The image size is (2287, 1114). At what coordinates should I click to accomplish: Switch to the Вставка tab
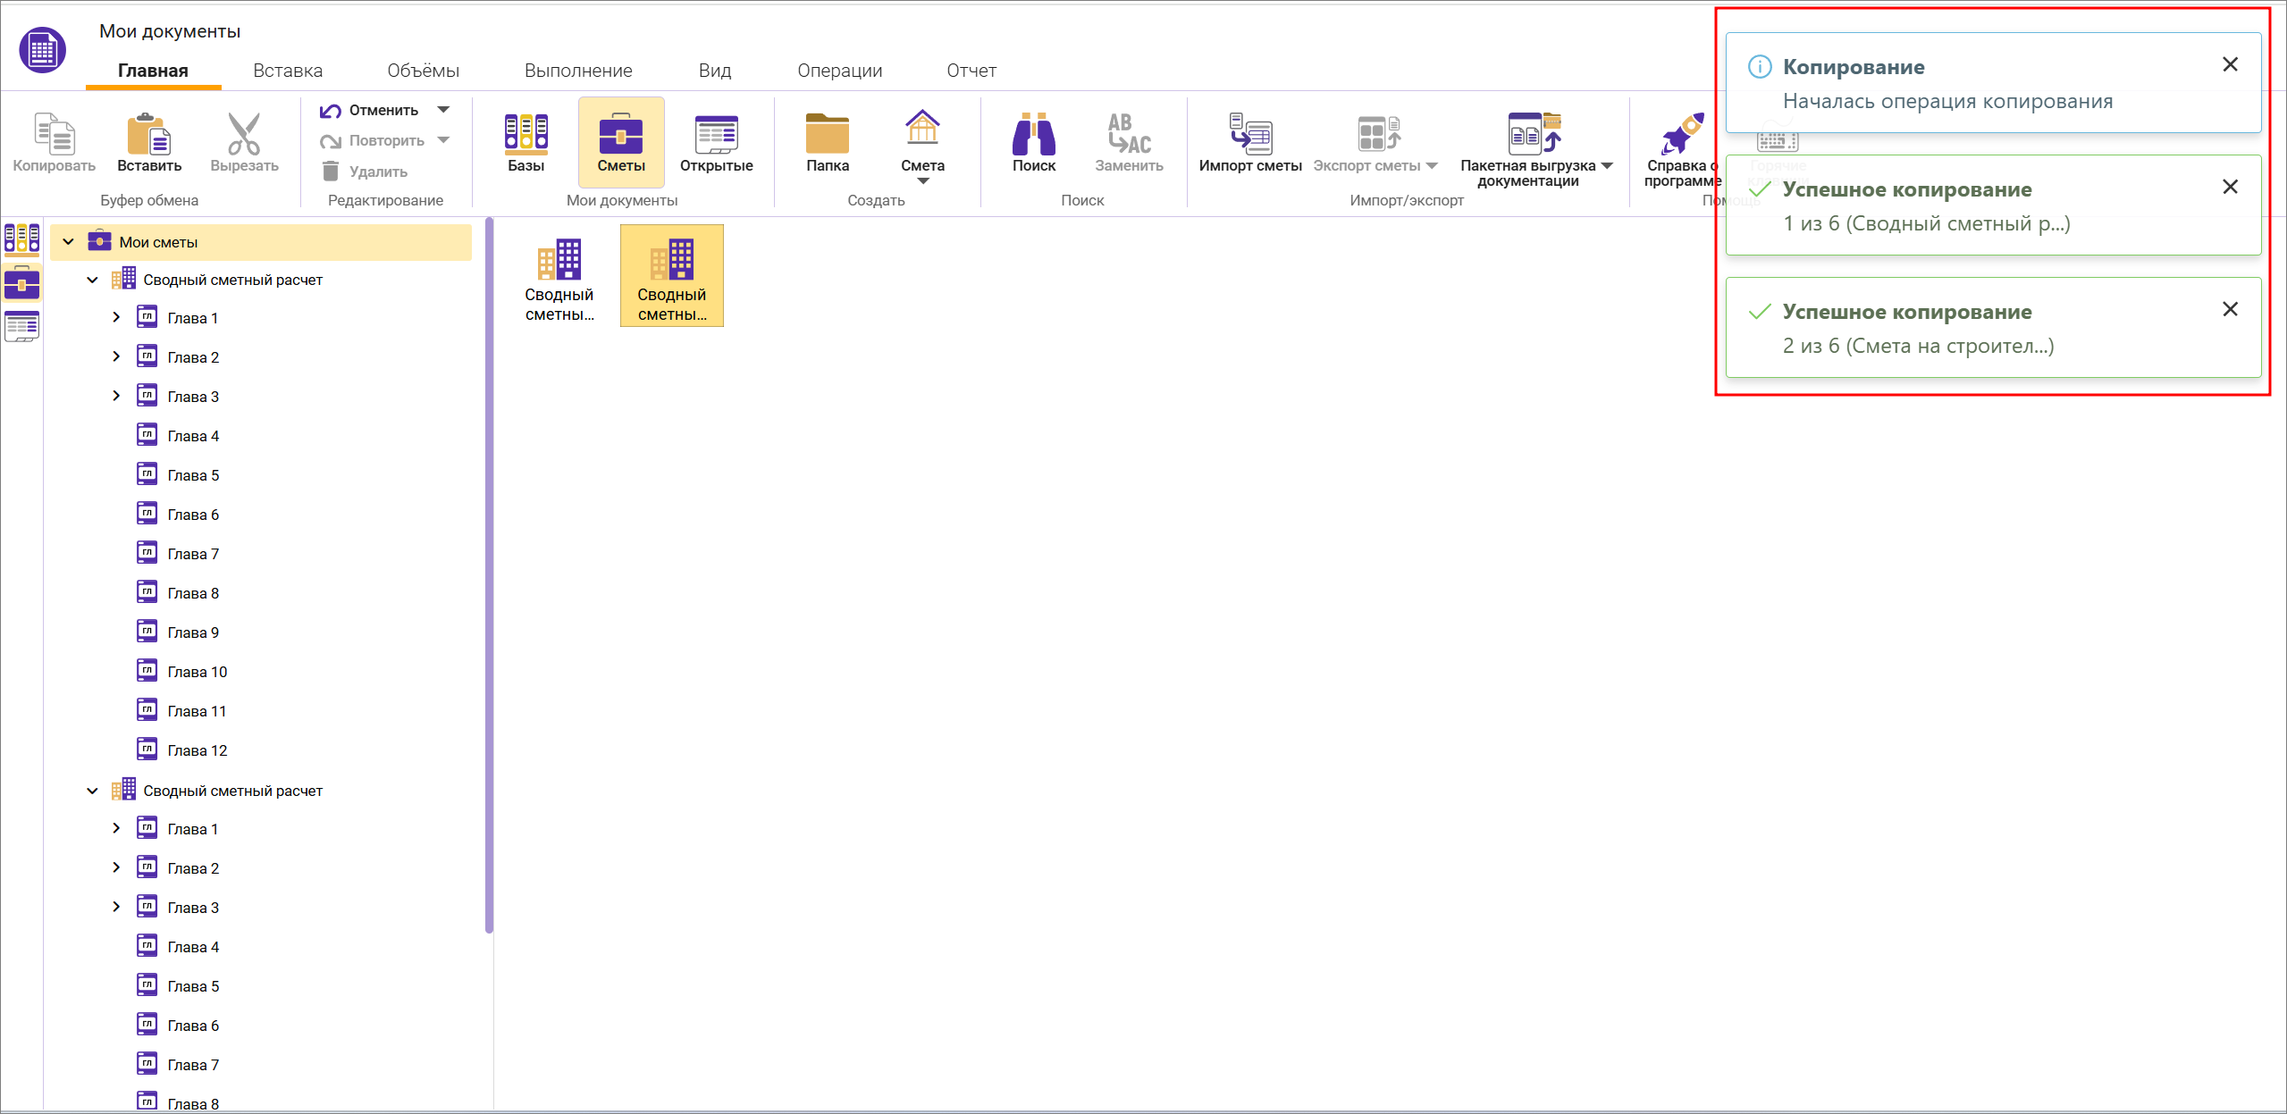click(x=288, y=71)
